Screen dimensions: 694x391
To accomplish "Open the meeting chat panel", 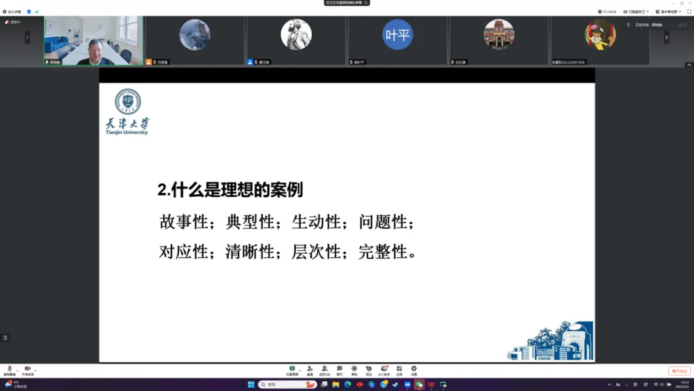I will tap(339, 368).
